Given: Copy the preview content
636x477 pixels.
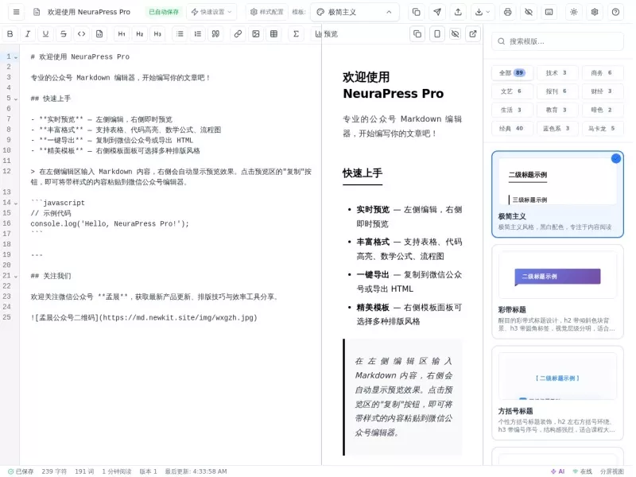Looking at the screenshot, I should pos(417,34).
